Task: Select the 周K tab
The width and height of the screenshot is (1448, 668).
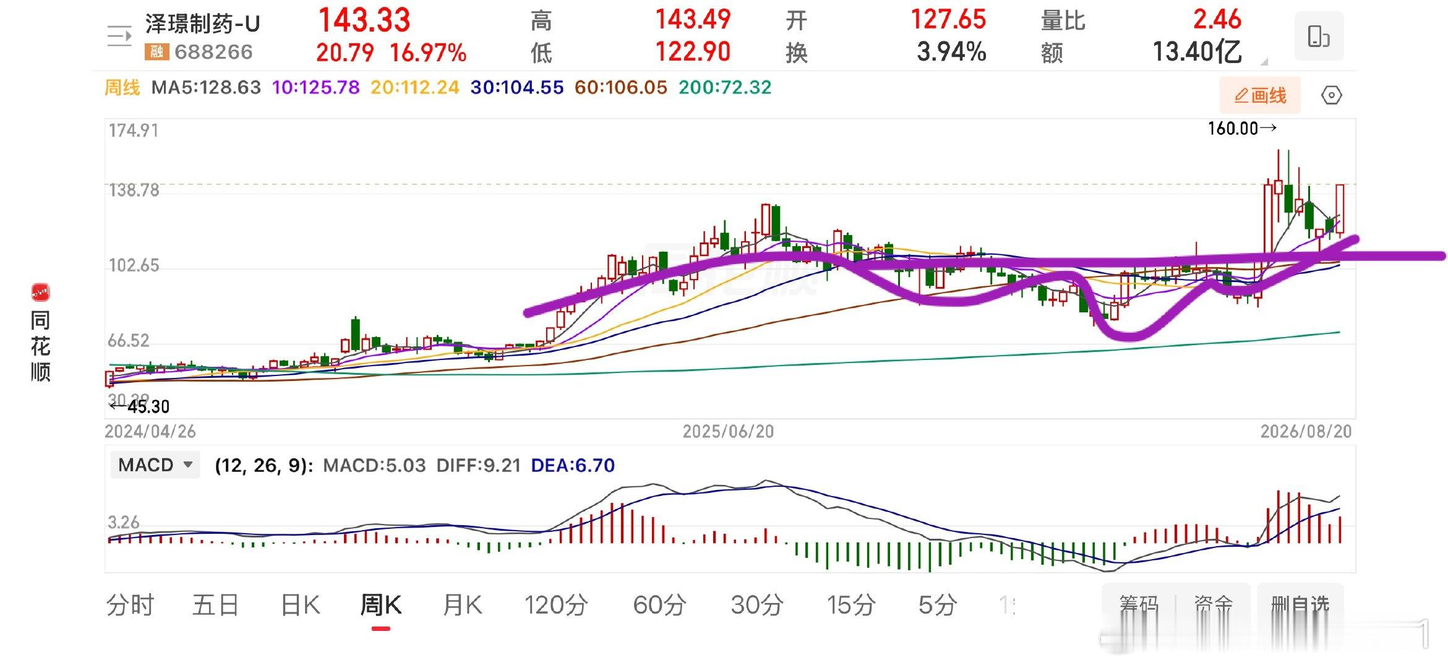Action: coord(380,605)
